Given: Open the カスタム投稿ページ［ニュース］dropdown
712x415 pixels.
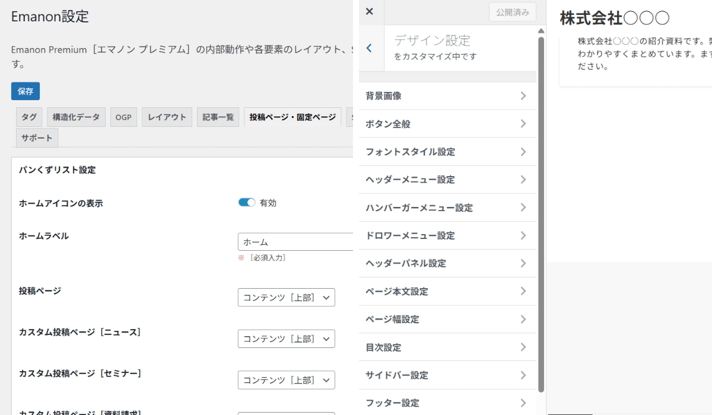Looking at the screenshot, I should (287, 339).
